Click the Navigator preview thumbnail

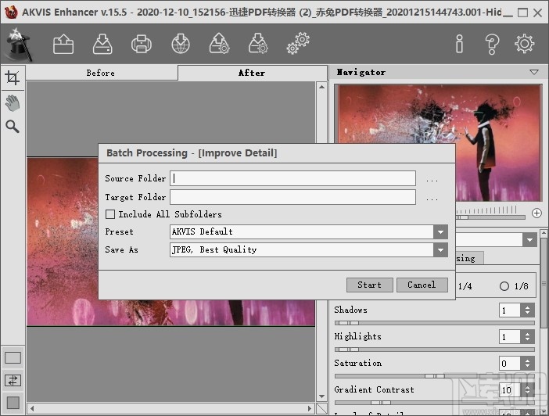(439, 143)
